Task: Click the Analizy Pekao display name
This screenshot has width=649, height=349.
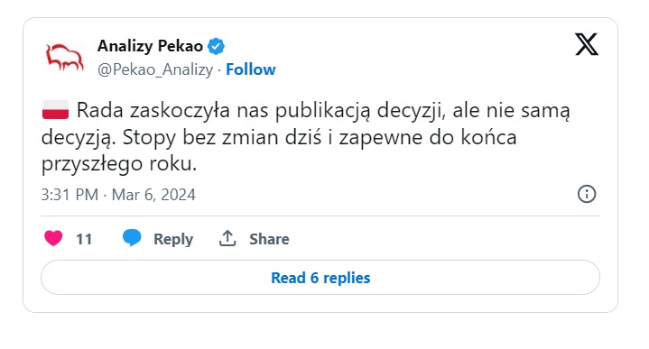Action: 150,46
